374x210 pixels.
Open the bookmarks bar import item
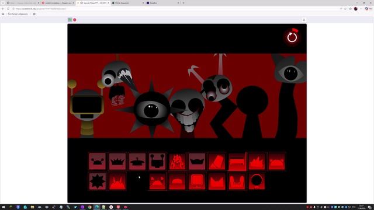pyautogui.click(x=18, y=14)
